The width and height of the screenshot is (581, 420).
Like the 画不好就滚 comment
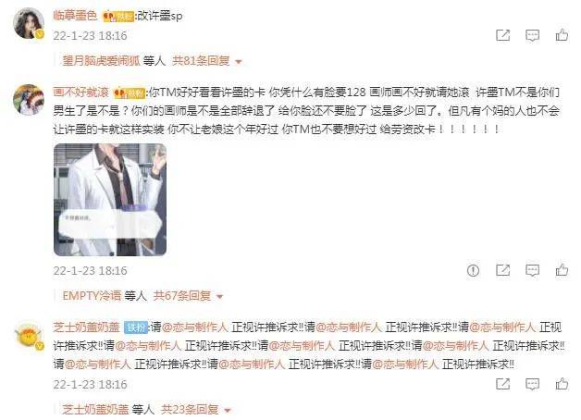coord(562,269)
